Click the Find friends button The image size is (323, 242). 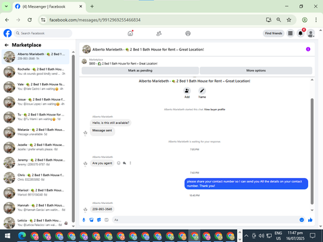(273, 34)
